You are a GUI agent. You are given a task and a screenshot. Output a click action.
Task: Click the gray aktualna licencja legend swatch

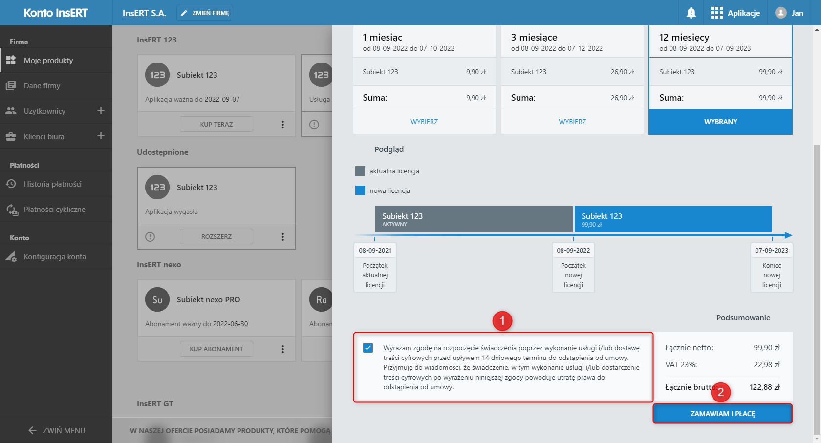coord(360,171)
